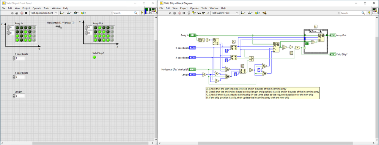Open 15pt System Font dropdown
The height and width of the screenshot is (145, 379).
(x=225, y=13)
